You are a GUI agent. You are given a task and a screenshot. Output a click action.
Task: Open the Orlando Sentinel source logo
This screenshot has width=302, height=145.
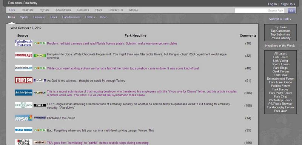pos(24,68)
